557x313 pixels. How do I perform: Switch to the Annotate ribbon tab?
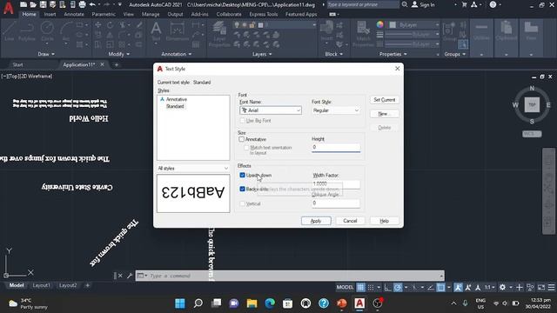74,14
